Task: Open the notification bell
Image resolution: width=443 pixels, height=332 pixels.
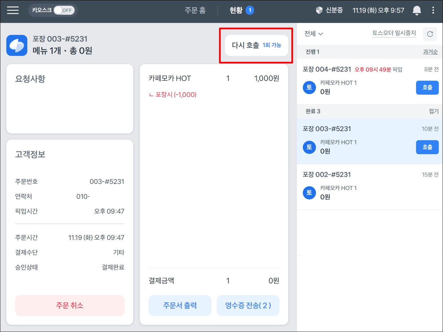Action: pos(417,11)
